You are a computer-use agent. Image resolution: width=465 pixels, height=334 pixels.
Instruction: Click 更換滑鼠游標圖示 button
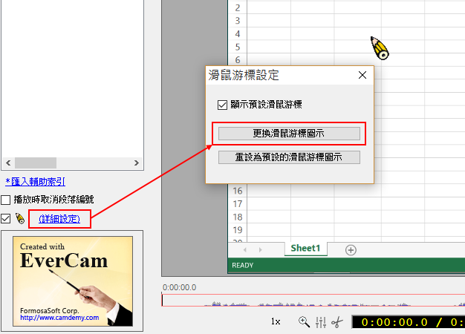click(x=289, y=134)
